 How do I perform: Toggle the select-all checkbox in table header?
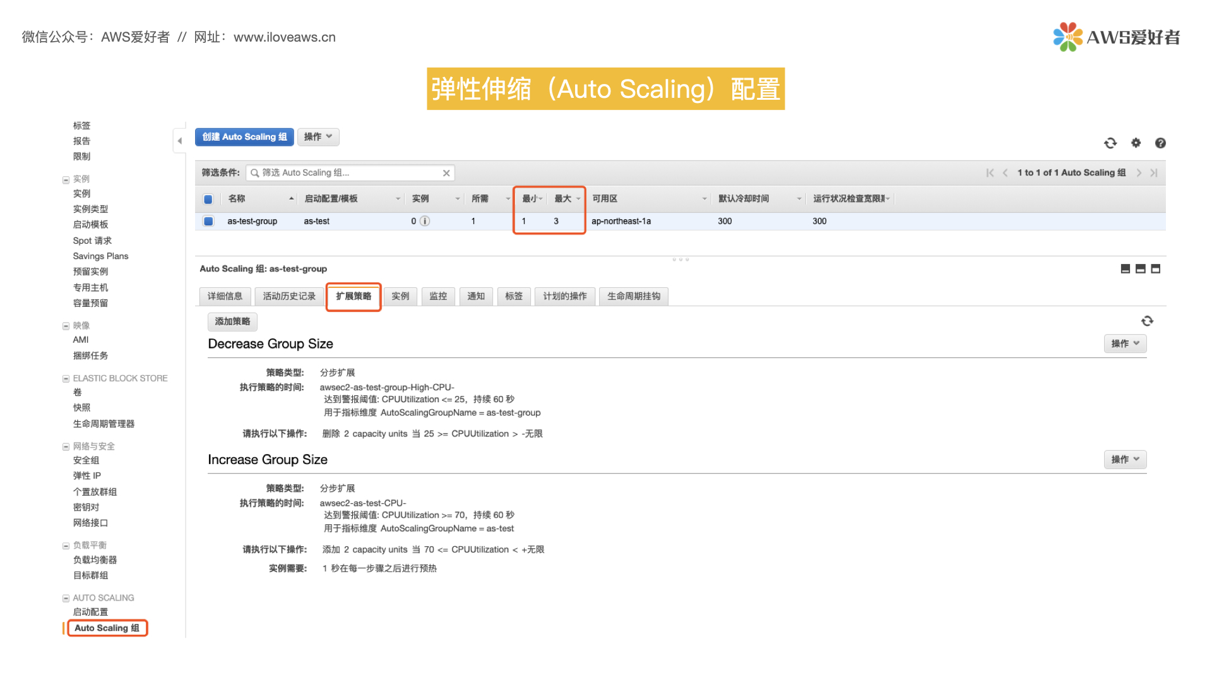point(208,199)
